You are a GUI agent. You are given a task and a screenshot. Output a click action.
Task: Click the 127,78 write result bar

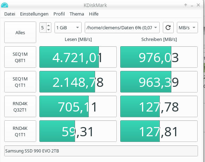click(x=159, y=107)
